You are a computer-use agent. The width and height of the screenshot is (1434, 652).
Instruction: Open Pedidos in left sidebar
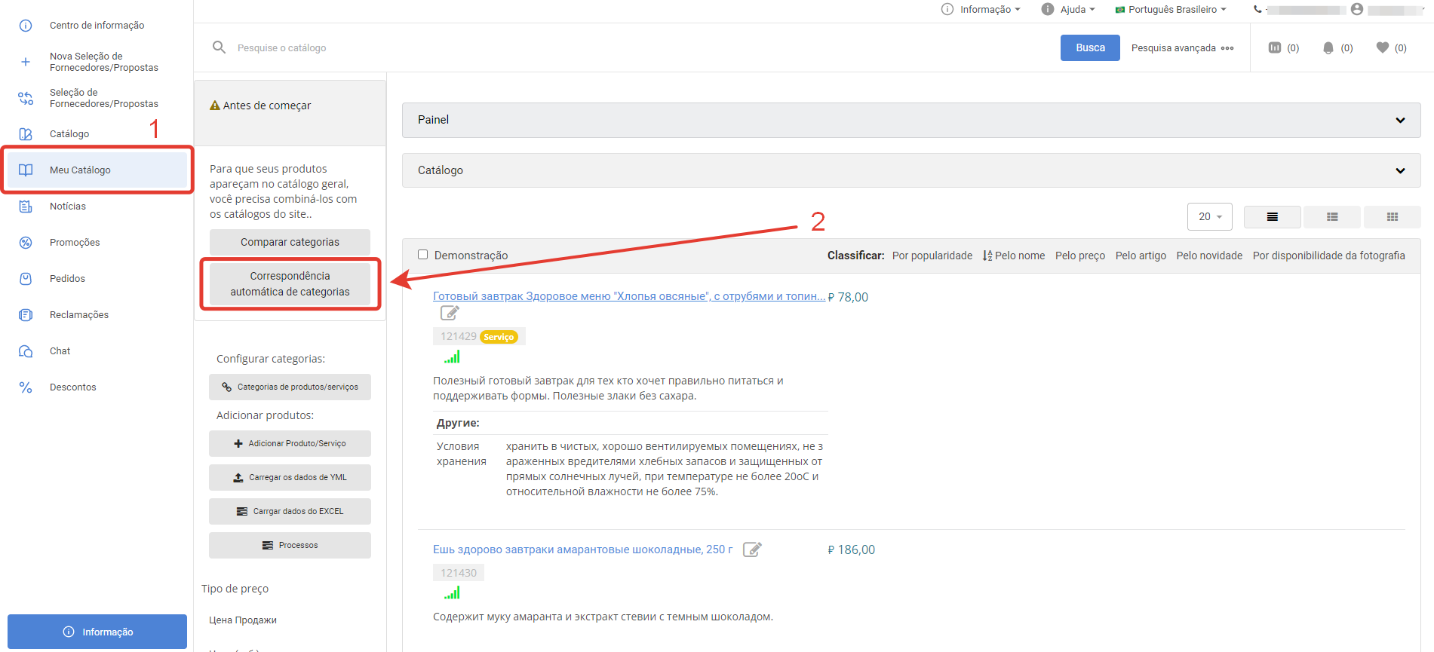(x=67, y=279)
